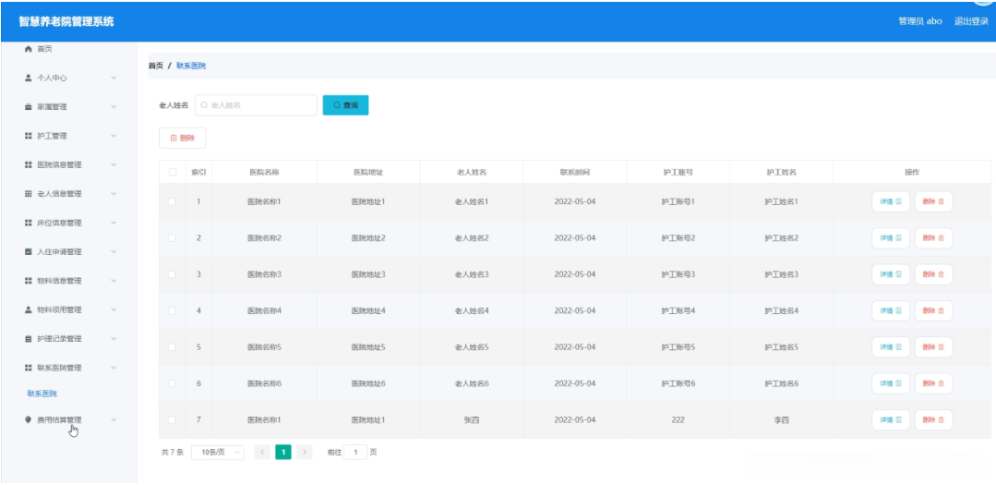Screen dimensions: 996x485
Task: Click the table icon for 老人信息管理
Action: [28, 194]
